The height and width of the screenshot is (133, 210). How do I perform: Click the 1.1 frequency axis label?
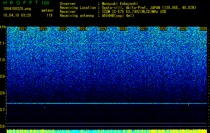pyautogui.click(x=3, y=43)
